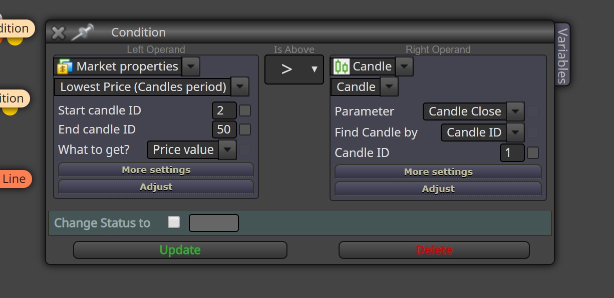Select the top Condition node behind dialog
The width and height of the screenshot is (614, 298).
point(17,28)
